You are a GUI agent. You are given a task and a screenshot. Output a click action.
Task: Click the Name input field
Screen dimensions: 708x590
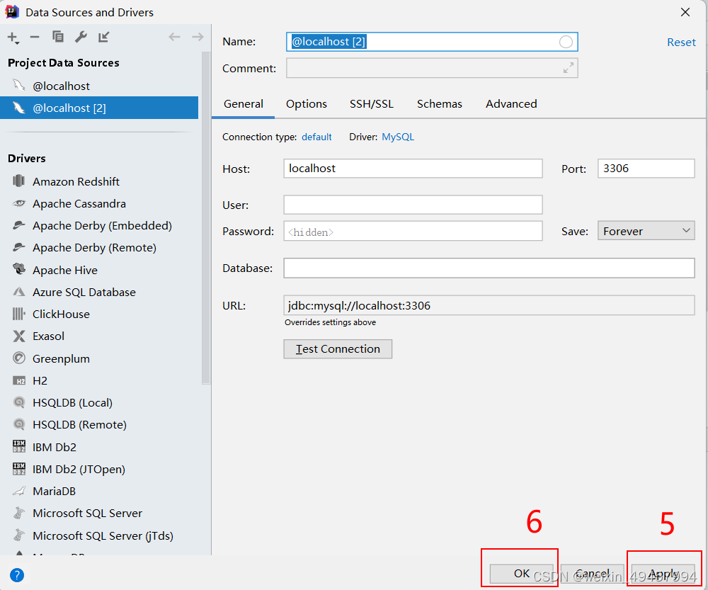432,42
